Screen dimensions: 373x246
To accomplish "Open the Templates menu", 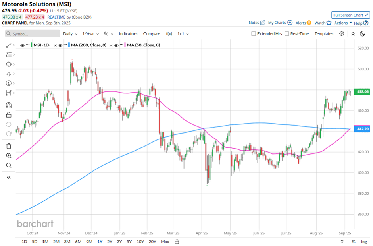I will 324,34.
